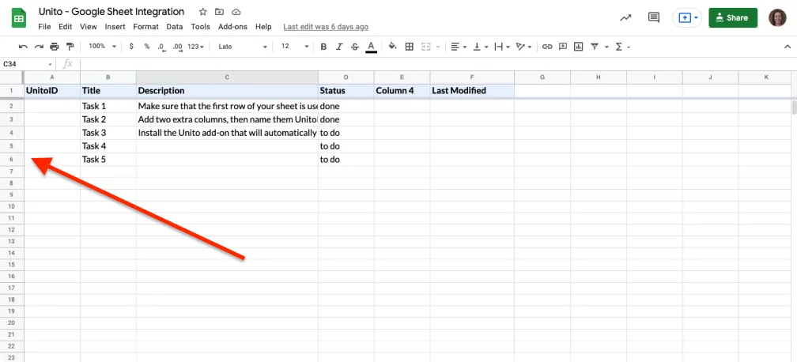Click the undo icon in toolbar
This screenshot has width=797, height=362.
(23, 47)
